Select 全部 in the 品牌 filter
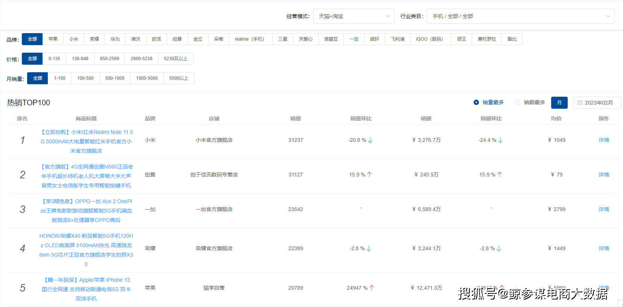 click(x=32, y=39)
